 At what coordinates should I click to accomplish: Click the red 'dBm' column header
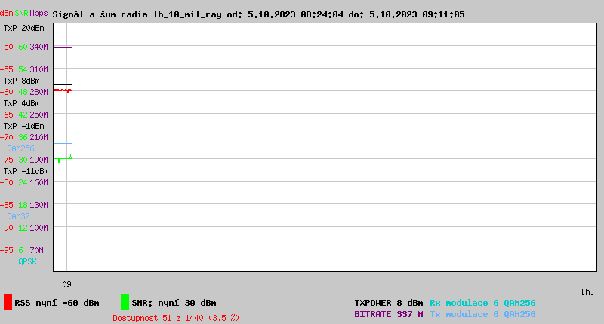(7, 13)
